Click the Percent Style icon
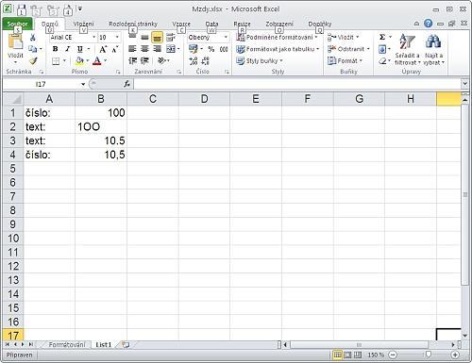Image resolution: width=472 pixels, height=363 pixels. pos(211,49)
